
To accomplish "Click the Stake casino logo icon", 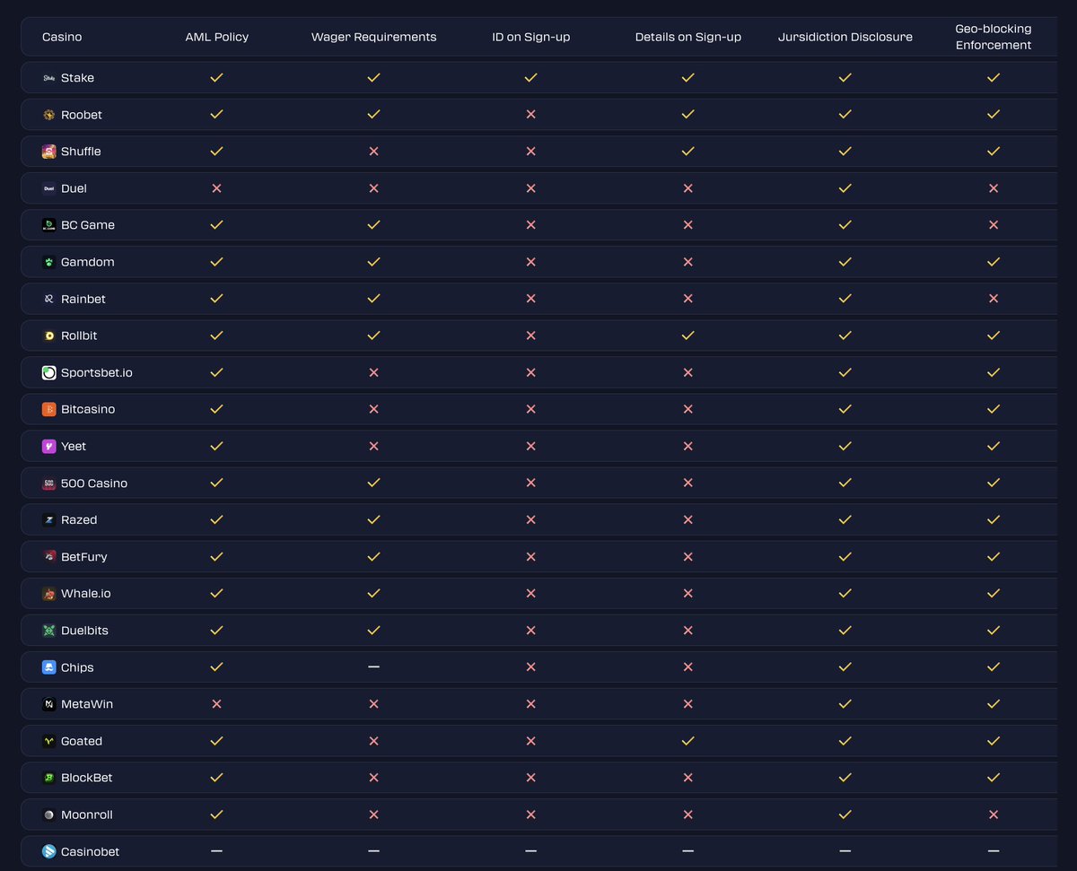I will click(x=49, y=78).
